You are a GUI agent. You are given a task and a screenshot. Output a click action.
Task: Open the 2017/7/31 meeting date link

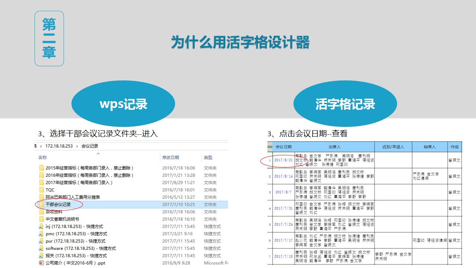point(283,208)
